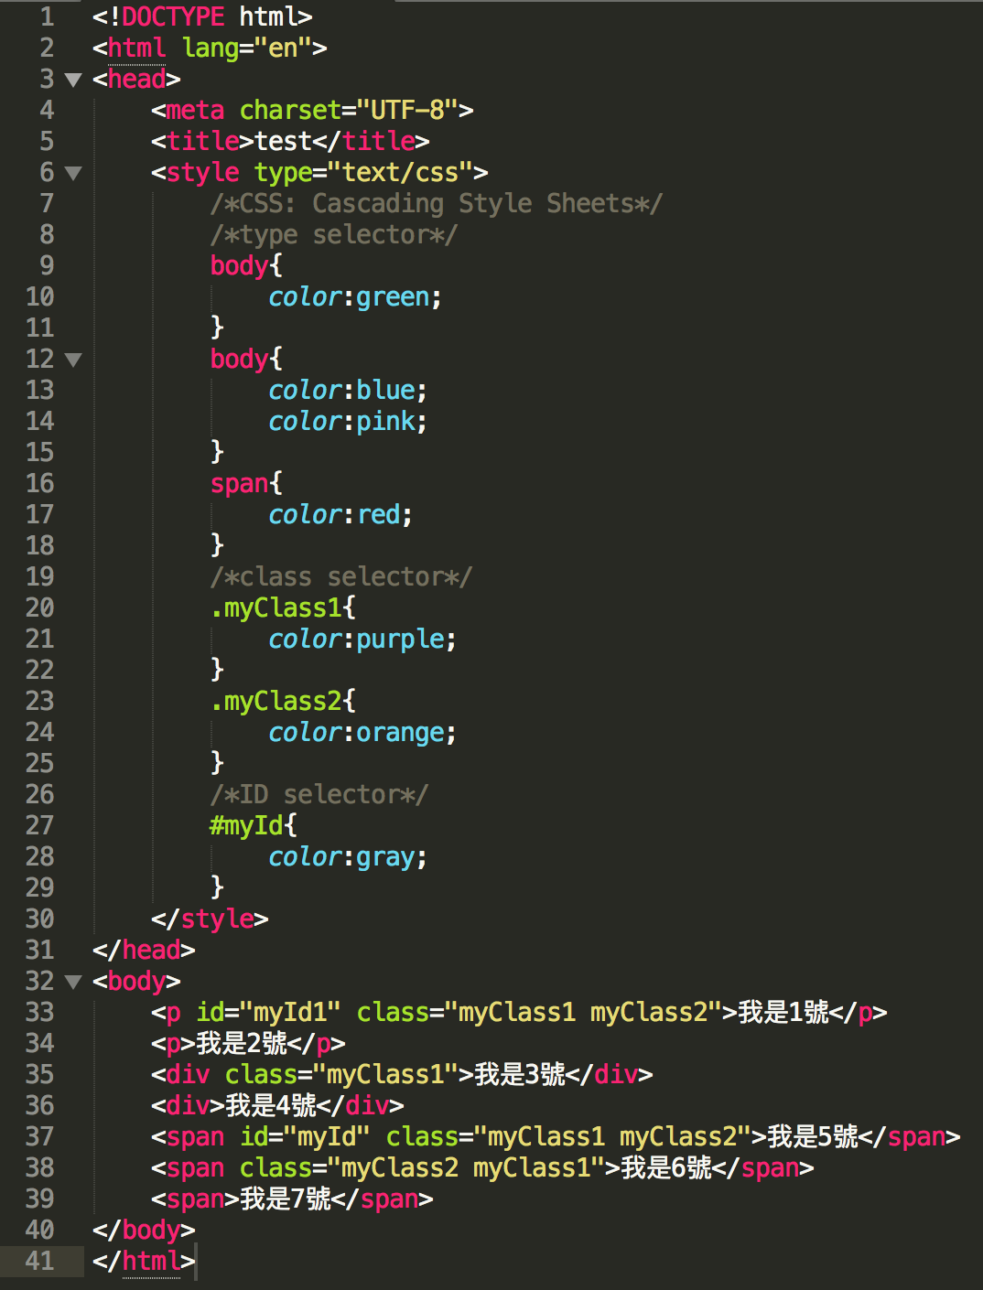Click line number 41 in the gutter
Image resolution: width=983 pixels, height=1290 pixels.
click(40, 1261)
